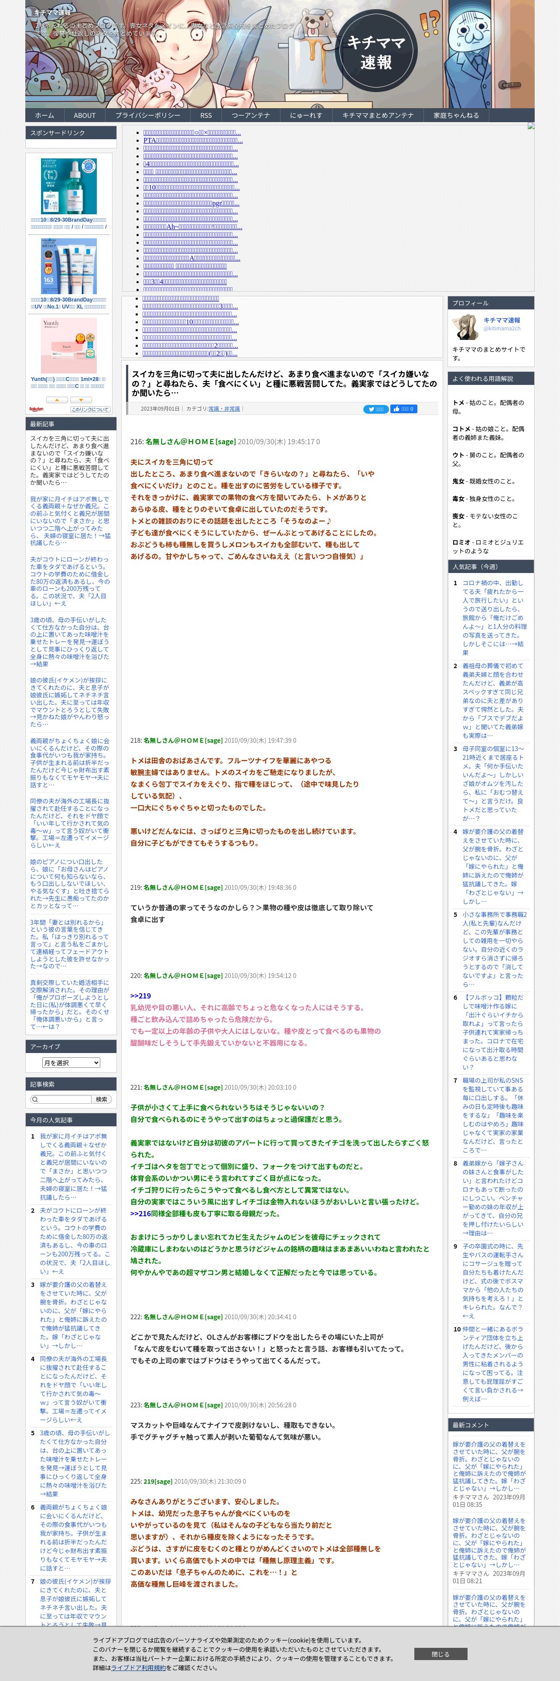Click the Yunth pink product ad image
Viewport: 560px width, 1681px height.
69,346
